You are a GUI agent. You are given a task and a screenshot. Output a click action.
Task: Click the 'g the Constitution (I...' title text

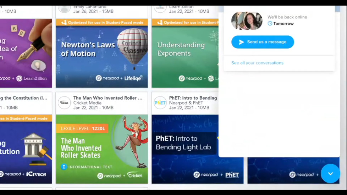[x=24, y=98]
